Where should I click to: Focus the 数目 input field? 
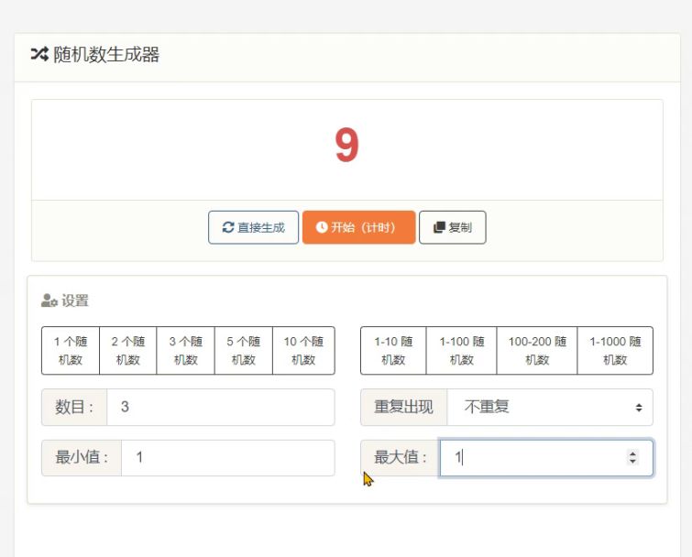[x=220, y=408]
